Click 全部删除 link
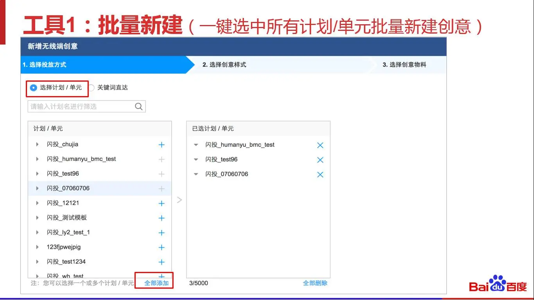534x300 pixels. click(x=315, y=283)
